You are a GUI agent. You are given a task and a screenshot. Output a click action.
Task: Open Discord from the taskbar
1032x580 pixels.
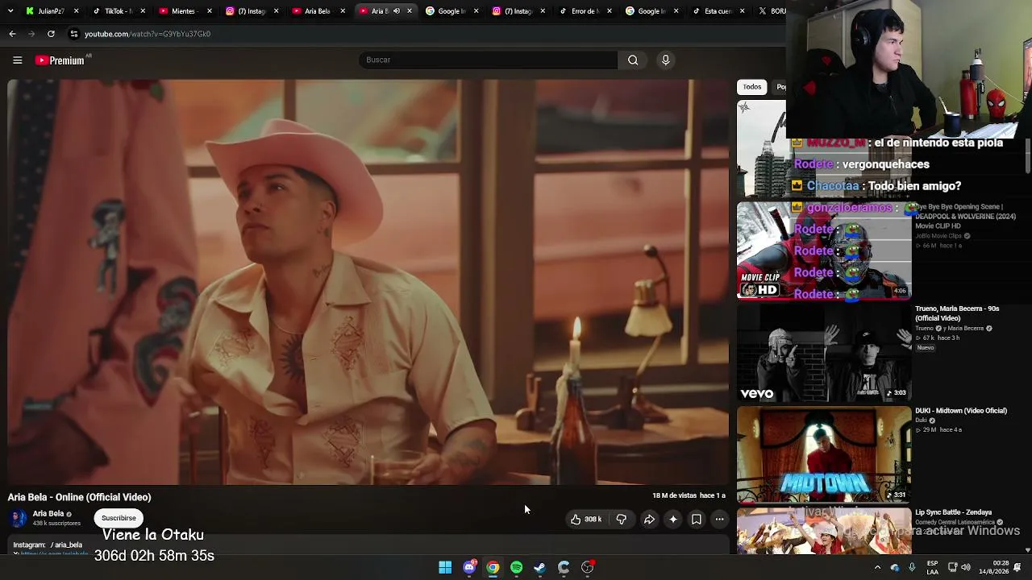(469, 567)
